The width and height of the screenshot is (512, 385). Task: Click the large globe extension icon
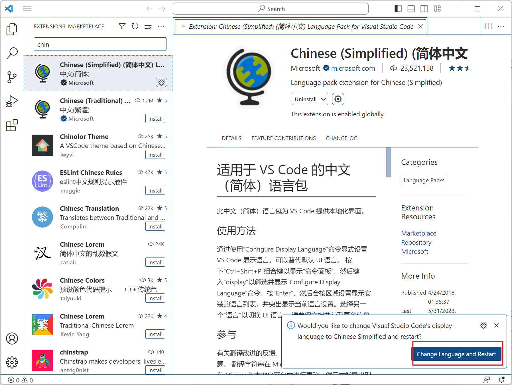[249, 77]
